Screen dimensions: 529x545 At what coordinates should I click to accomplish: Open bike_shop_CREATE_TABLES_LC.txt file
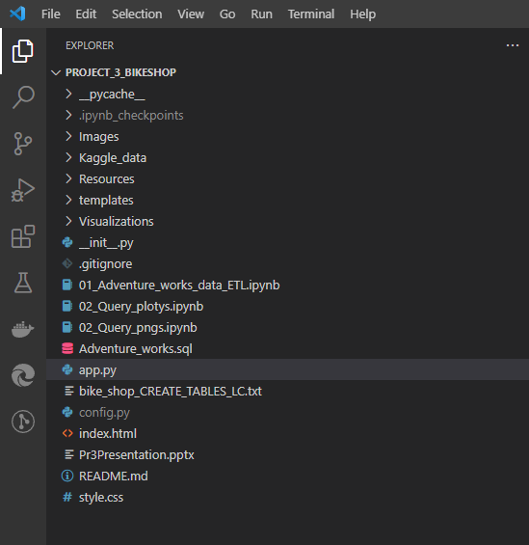[171, 392]
